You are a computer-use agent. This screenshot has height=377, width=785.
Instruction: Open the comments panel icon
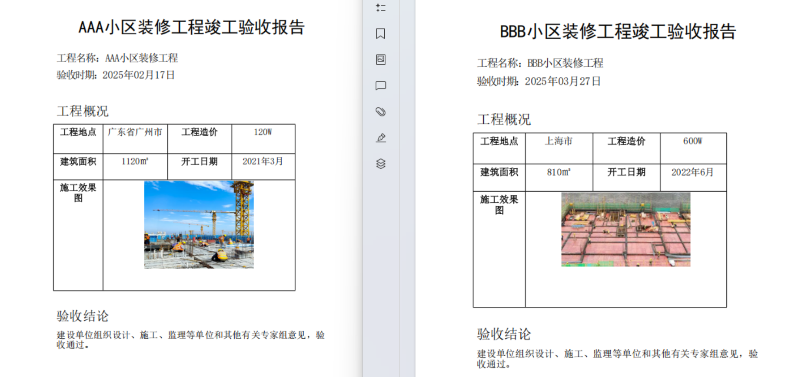tap(381, 85)
